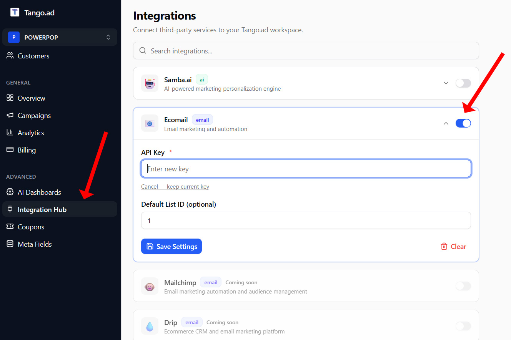This screenshot has height=340, width=511.
Task: Click Save Settings button
Action: (x=171, y=247)
